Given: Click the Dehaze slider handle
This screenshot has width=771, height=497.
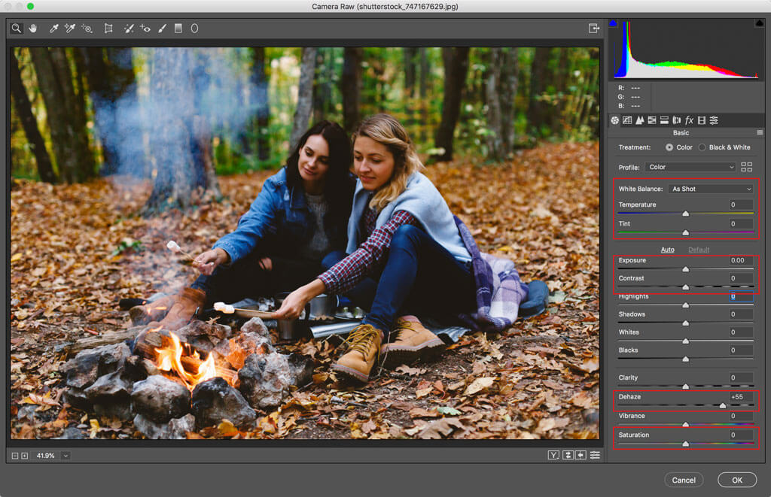Looking at the screenshot, I should tap(723, 405).
